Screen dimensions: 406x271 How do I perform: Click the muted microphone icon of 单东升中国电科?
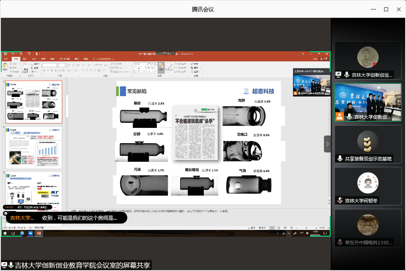point(340,243)
